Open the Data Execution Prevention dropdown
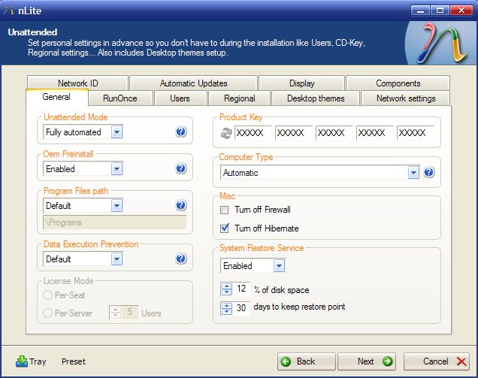 (x=116, y=259)
